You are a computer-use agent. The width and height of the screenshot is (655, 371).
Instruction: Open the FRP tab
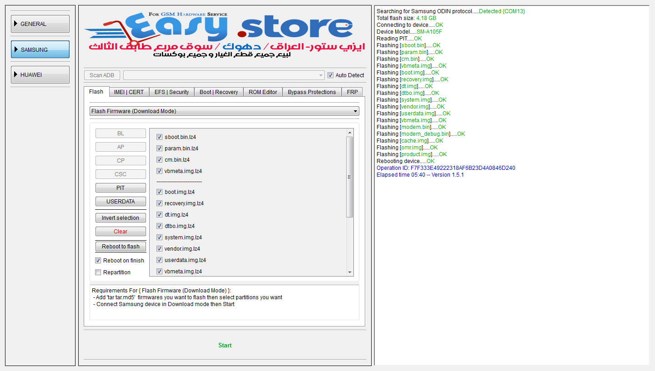[352, 92]
